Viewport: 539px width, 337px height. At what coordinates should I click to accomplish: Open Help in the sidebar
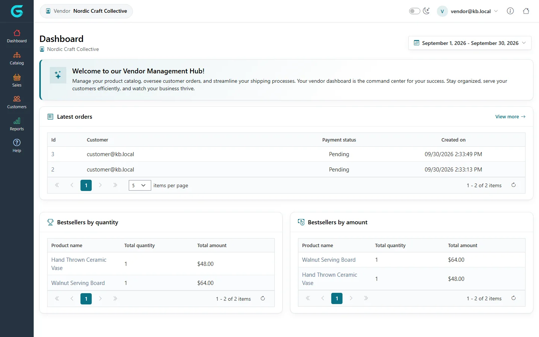pyautogui.click(x=17, y=146)
